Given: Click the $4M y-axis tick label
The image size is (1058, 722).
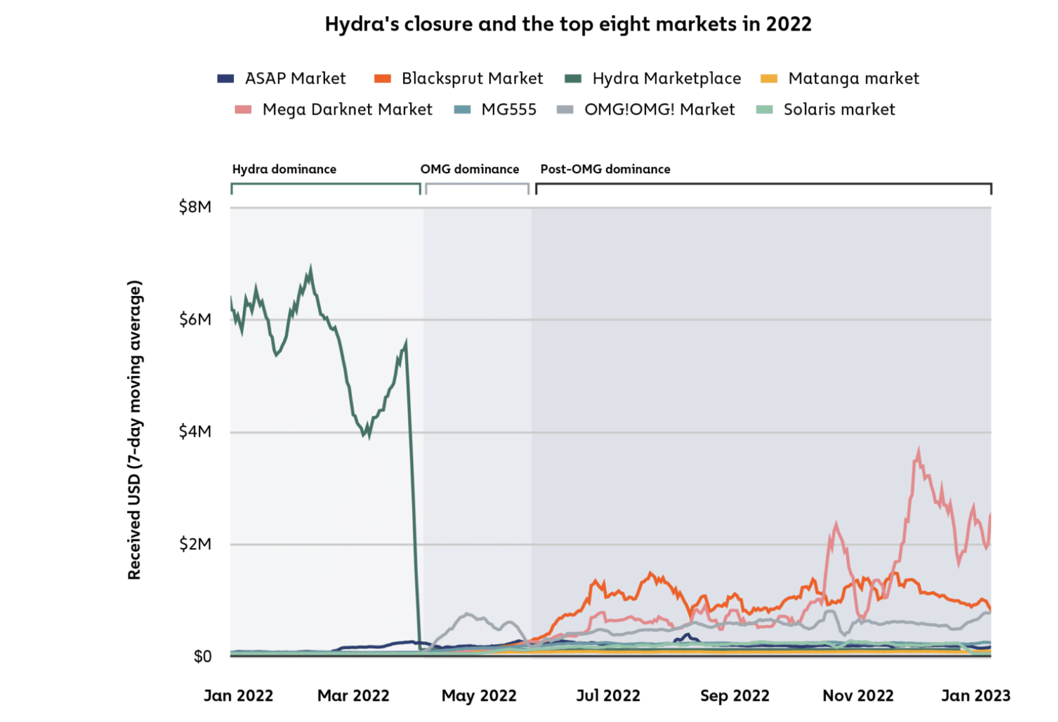Looking at the screenshot, I should 195,432.
